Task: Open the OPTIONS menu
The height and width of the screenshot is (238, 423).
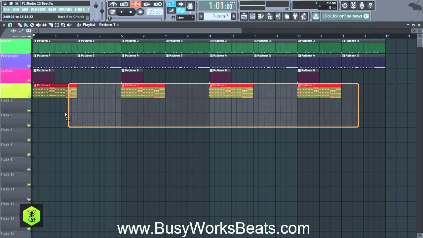Action: click(x=65, y=10)
